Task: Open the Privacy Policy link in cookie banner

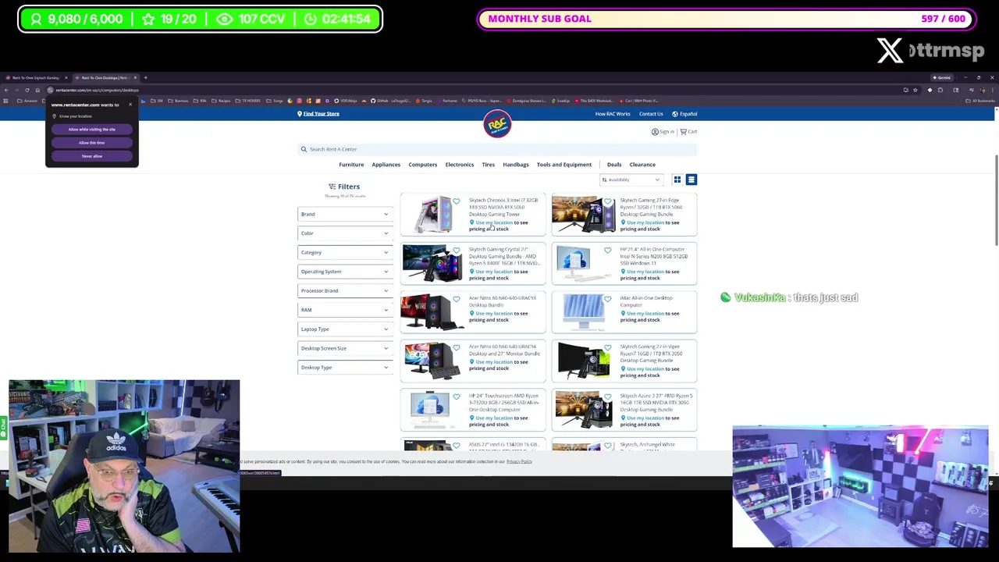Action: click(519, 461)
